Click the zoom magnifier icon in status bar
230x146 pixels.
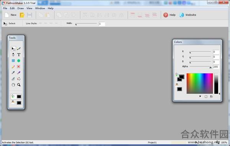coord(217,142)
